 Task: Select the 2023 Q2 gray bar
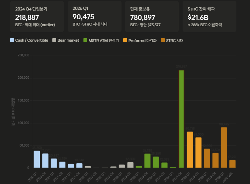[130, 165]
